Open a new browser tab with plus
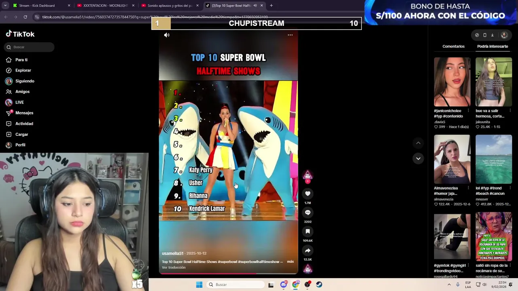 [271, 6]
